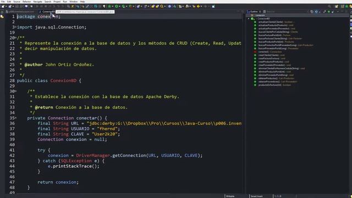Click the green Debug bug icon

click(109, 7)
